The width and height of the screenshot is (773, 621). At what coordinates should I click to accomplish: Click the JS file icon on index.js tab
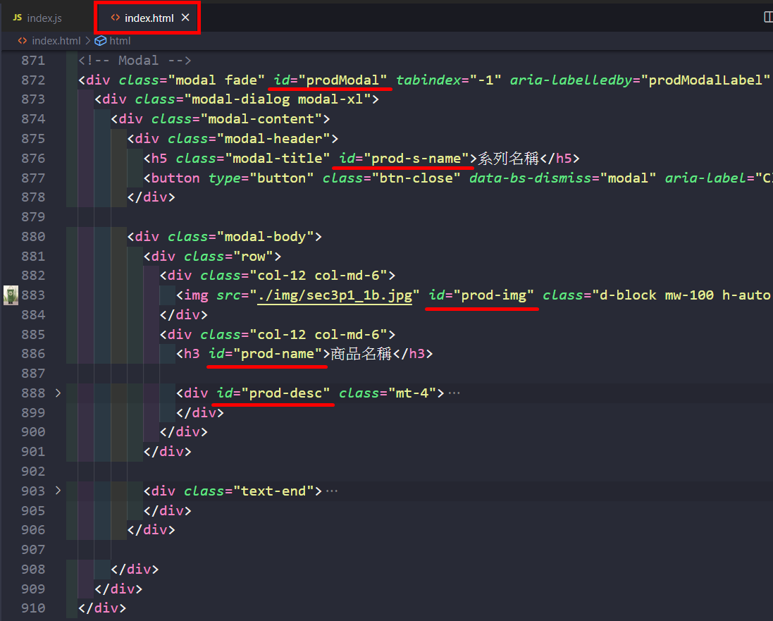coord(17,18)
